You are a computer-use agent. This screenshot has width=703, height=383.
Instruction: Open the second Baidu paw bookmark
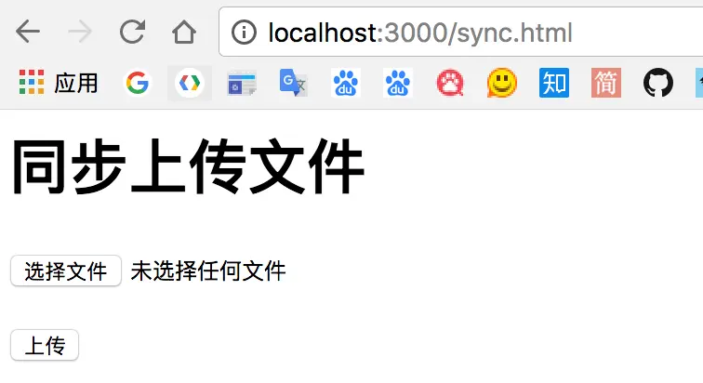tap(397, 83)
